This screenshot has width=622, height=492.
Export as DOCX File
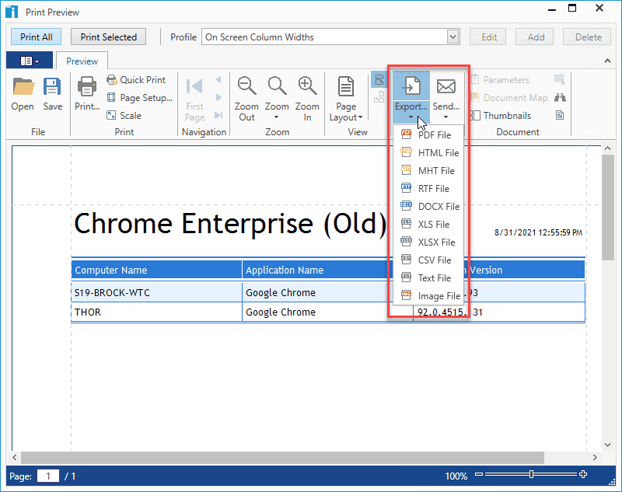pos(428,206)
